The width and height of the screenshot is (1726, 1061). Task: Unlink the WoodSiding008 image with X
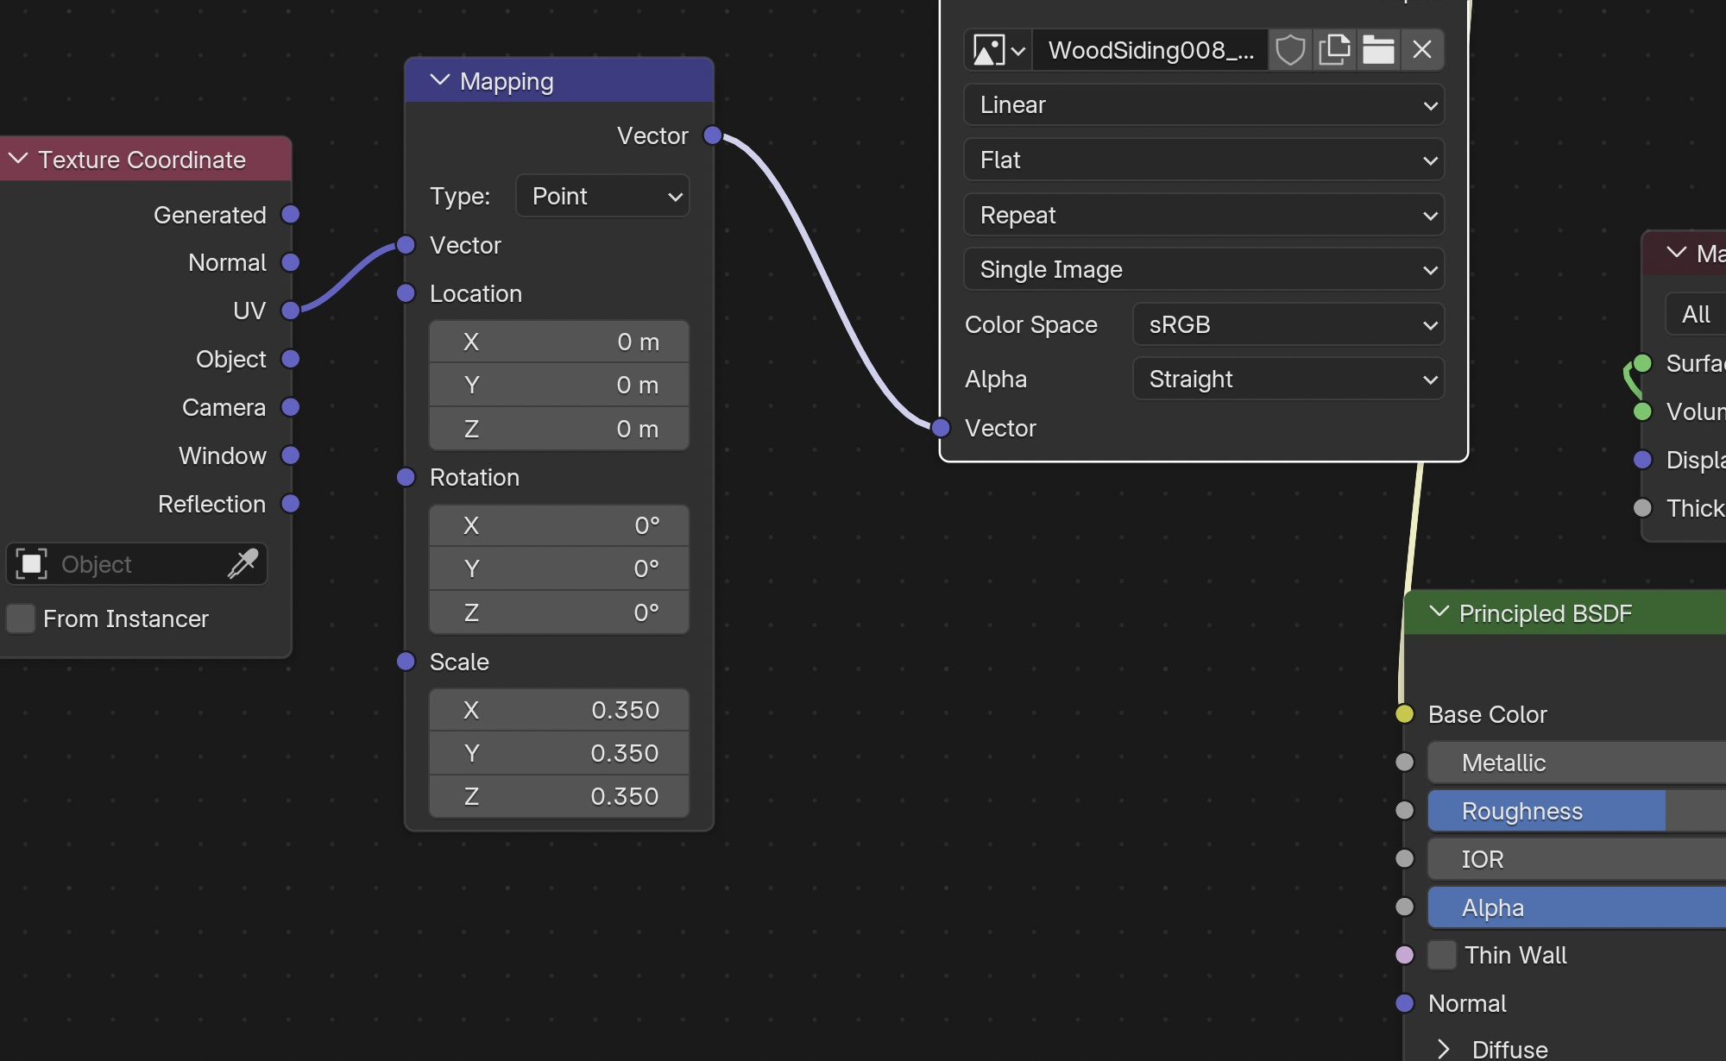click(x=1422, y=50)
